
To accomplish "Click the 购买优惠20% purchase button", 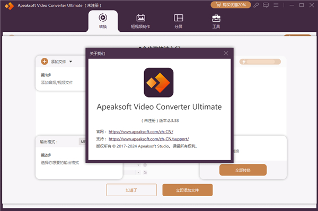I will coord(231,5).
